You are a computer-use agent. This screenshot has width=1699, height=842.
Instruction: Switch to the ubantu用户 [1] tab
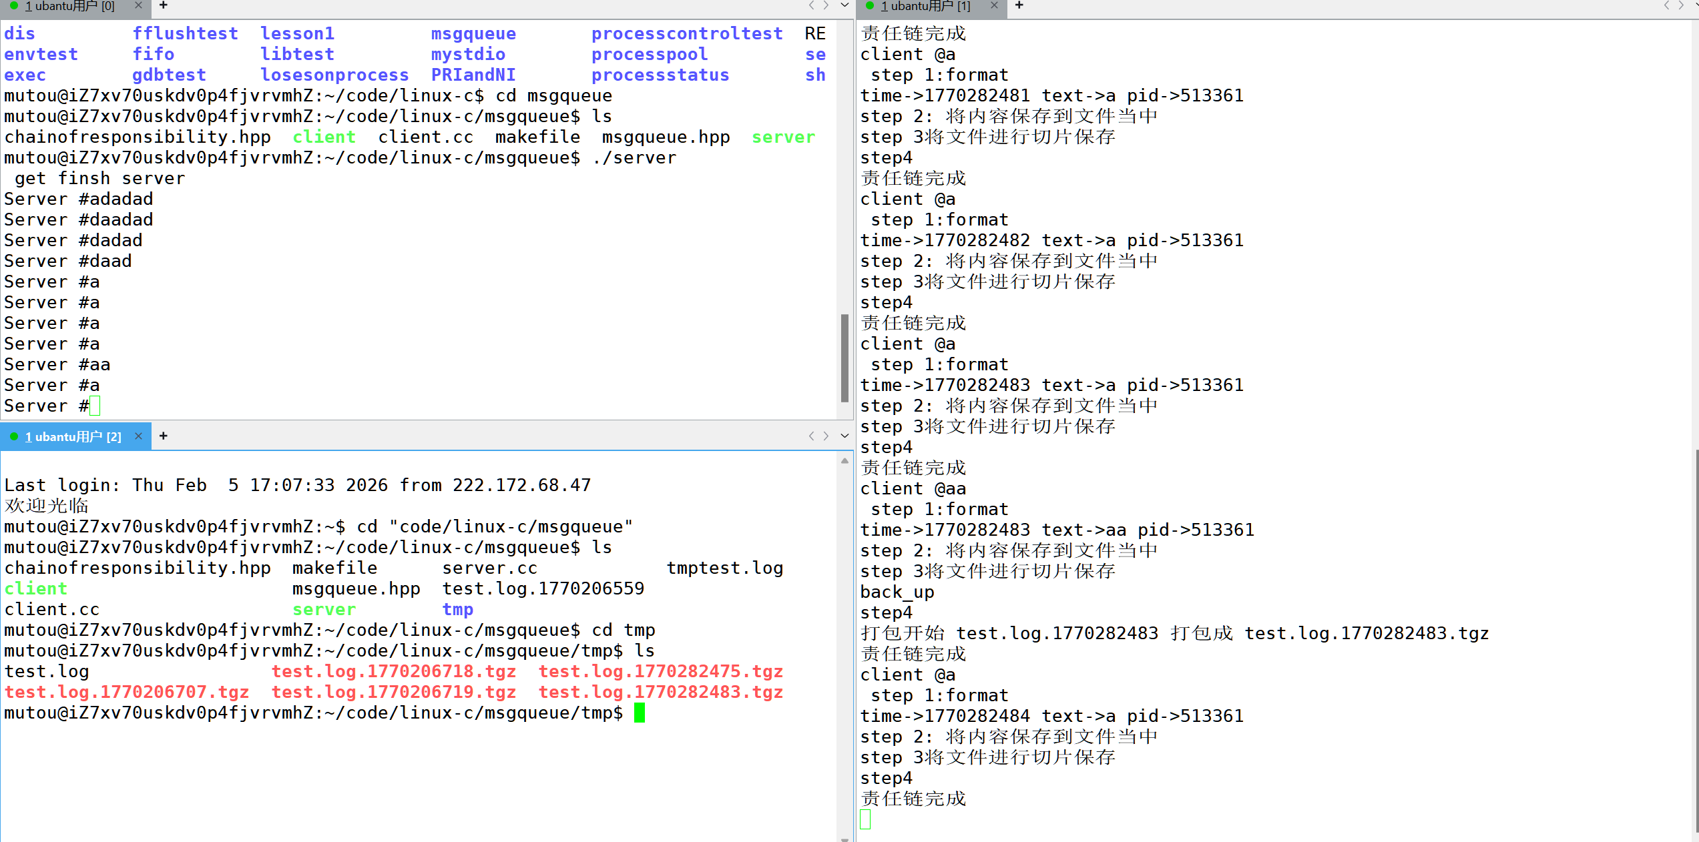tap(925, 6)
